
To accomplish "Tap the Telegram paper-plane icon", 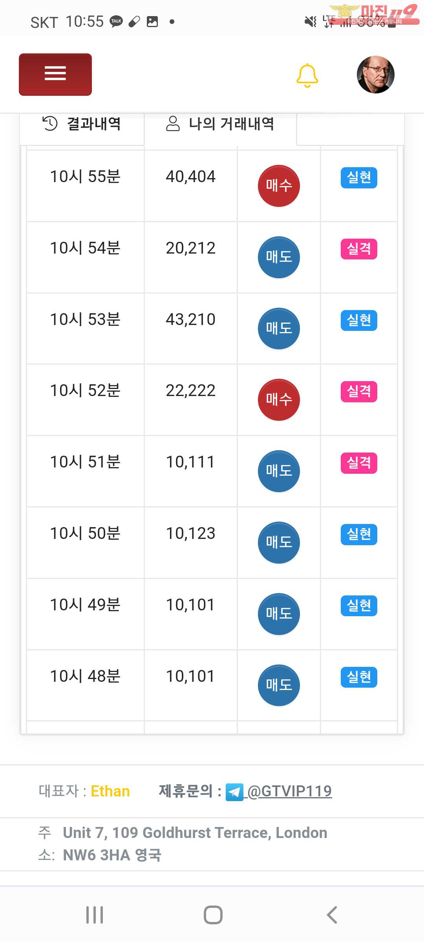I will click(x=234, y=792).
